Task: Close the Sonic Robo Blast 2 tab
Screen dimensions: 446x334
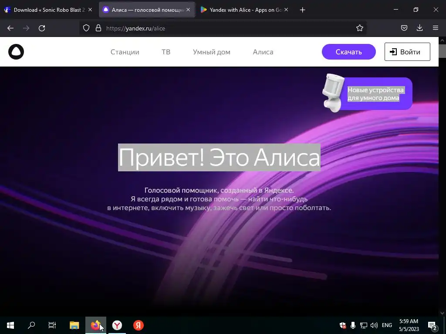Action: (90, 10)
